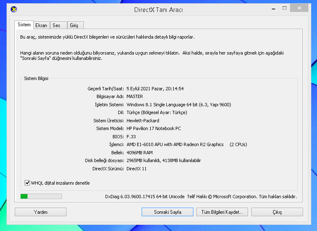Switch to the Sistem tab
317x231 pixels.
(24, 25)
